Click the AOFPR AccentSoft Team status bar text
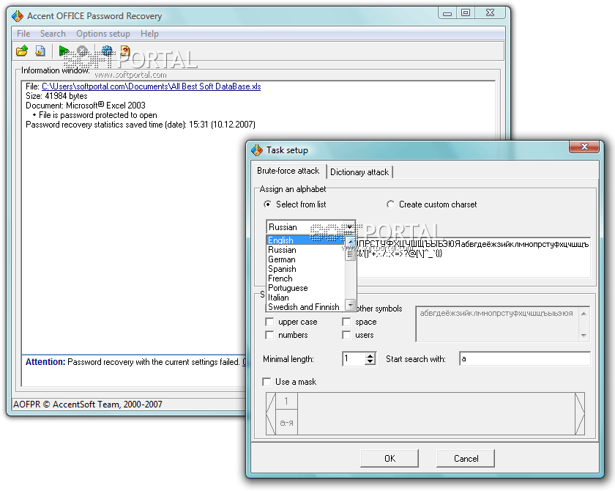Viewport: 615px width, 491px height. click(x=87, y=405)
